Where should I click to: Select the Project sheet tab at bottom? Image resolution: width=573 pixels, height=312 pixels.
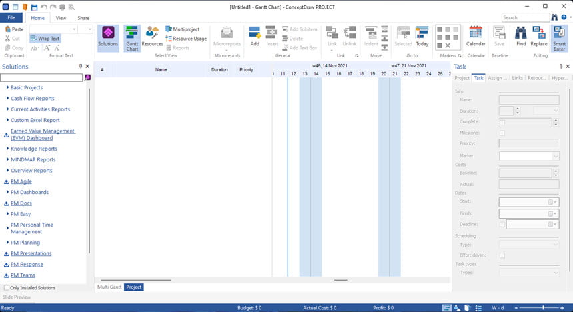click(134, 287)
